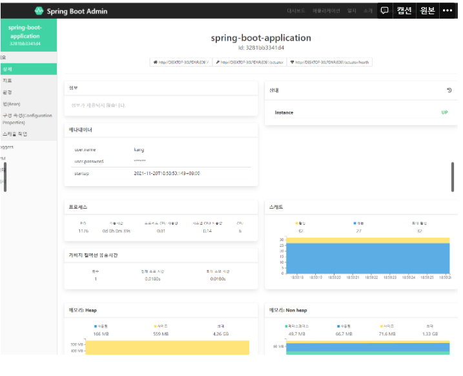Click the speech bubble overlay icon
Screen dimensions: 463x376
(x=384, y=11)
